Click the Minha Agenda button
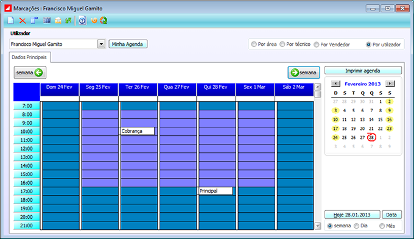 tap(128, 44)
